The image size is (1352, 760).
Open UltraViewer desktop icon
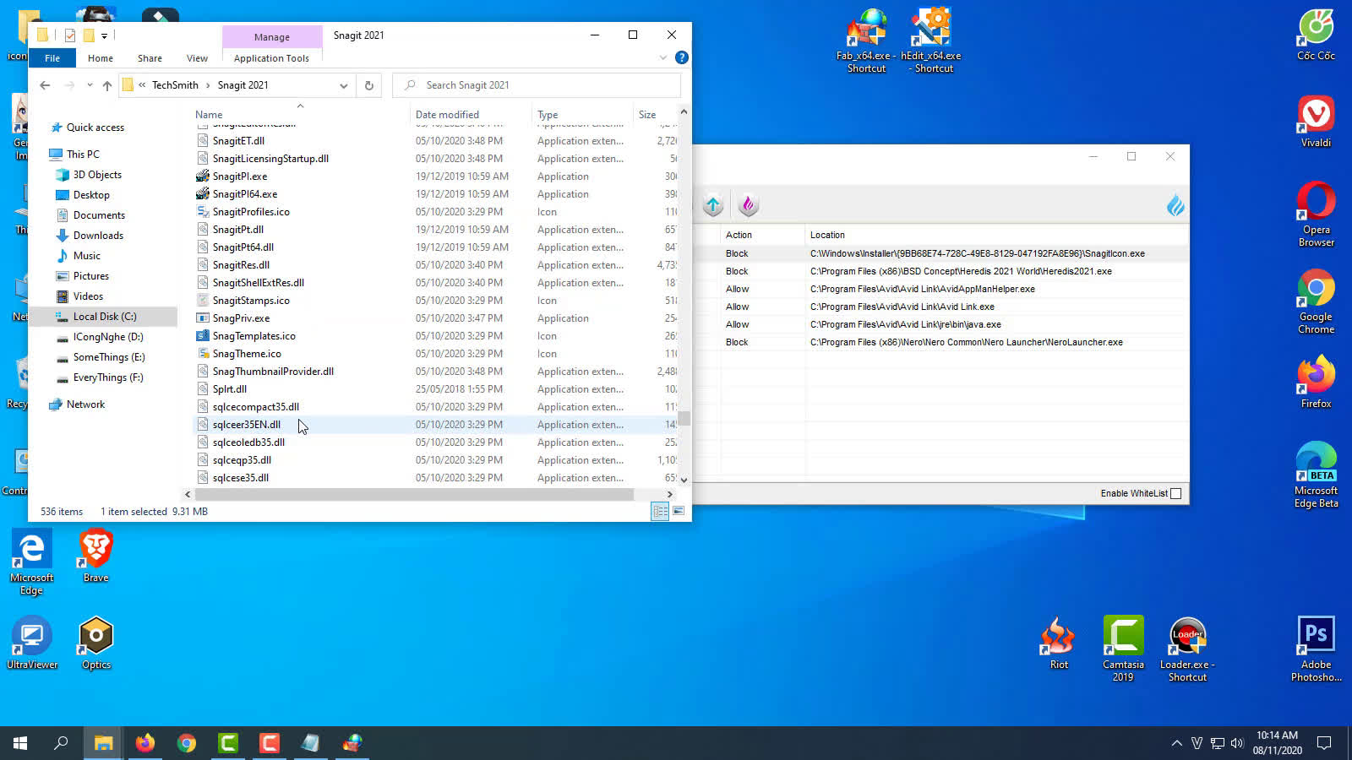pos(31,643)
